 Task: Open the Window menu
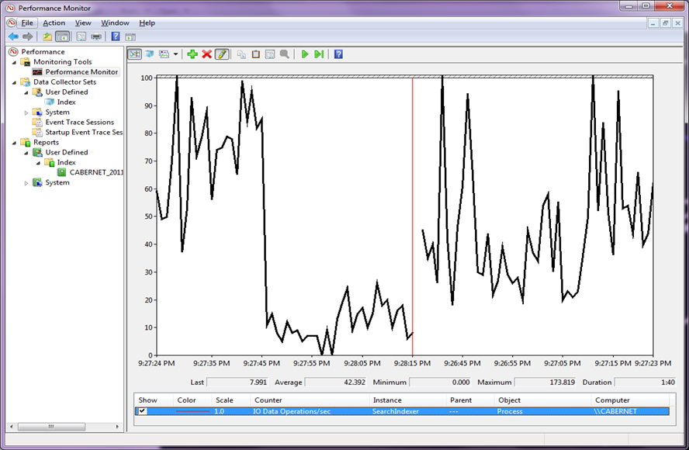point(115,22)
